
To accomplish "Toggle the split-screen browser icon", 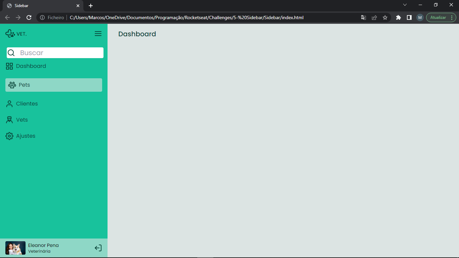I will [x=409, y=17].
